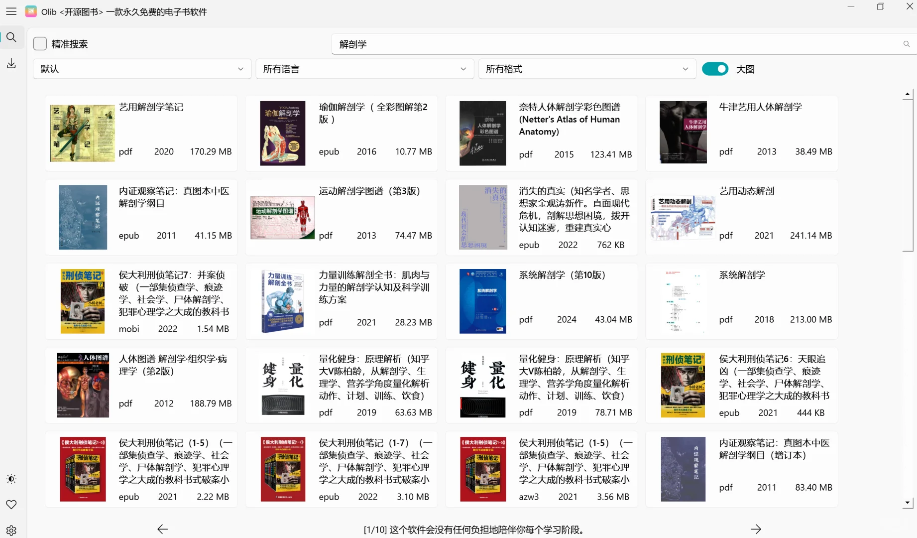917x538 pixels.
Task: Open the hamburger menu icon
Action: 11,11
